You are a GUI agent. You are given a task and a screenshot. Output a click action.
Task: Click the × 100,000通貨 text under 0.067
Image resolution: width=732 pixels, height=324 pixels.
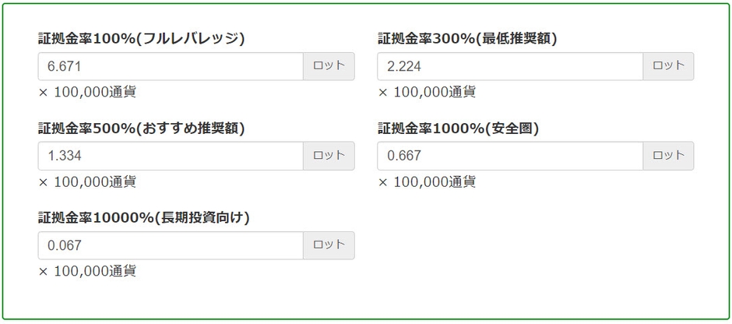pyautogui.click(x=87, y=271)
